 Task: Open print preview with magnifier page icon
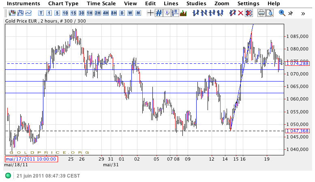point(270,13)
